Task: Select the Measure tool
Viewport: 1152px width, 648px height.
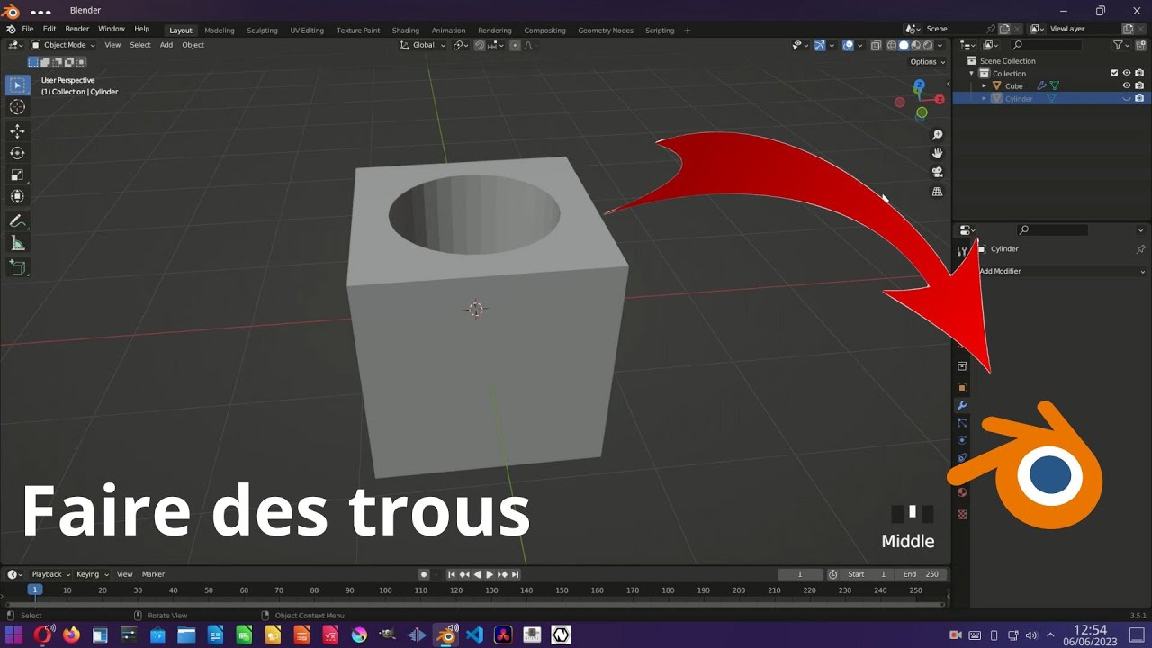Action: coord(17,243)
